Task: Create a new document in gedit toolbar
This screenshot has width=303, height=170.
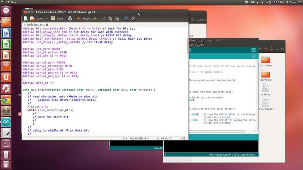Action: coord(26,18)
